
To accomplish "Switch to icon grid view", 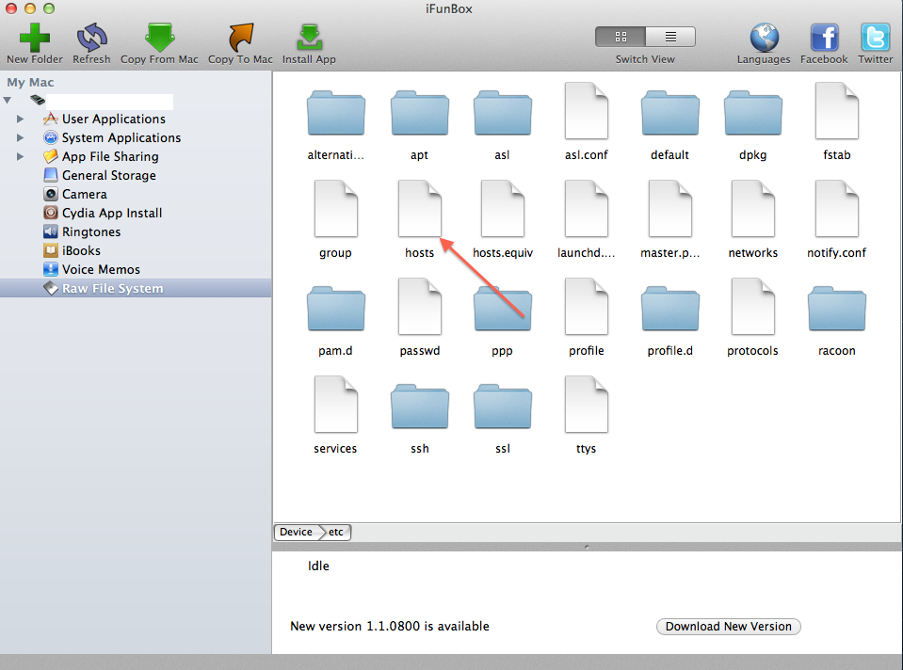I will 621,37.
